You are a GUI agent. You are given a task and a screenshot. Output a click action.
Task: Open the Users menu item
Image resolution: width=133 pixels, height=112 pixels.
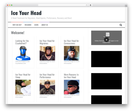tap(36, 25)
